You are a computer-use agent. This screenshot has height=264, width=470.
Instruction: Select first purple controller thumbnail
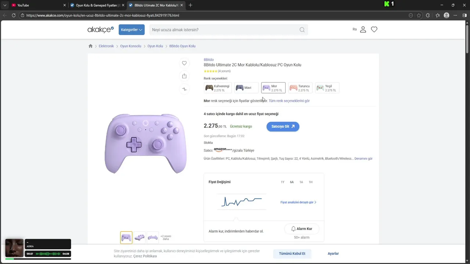point(126,238)
